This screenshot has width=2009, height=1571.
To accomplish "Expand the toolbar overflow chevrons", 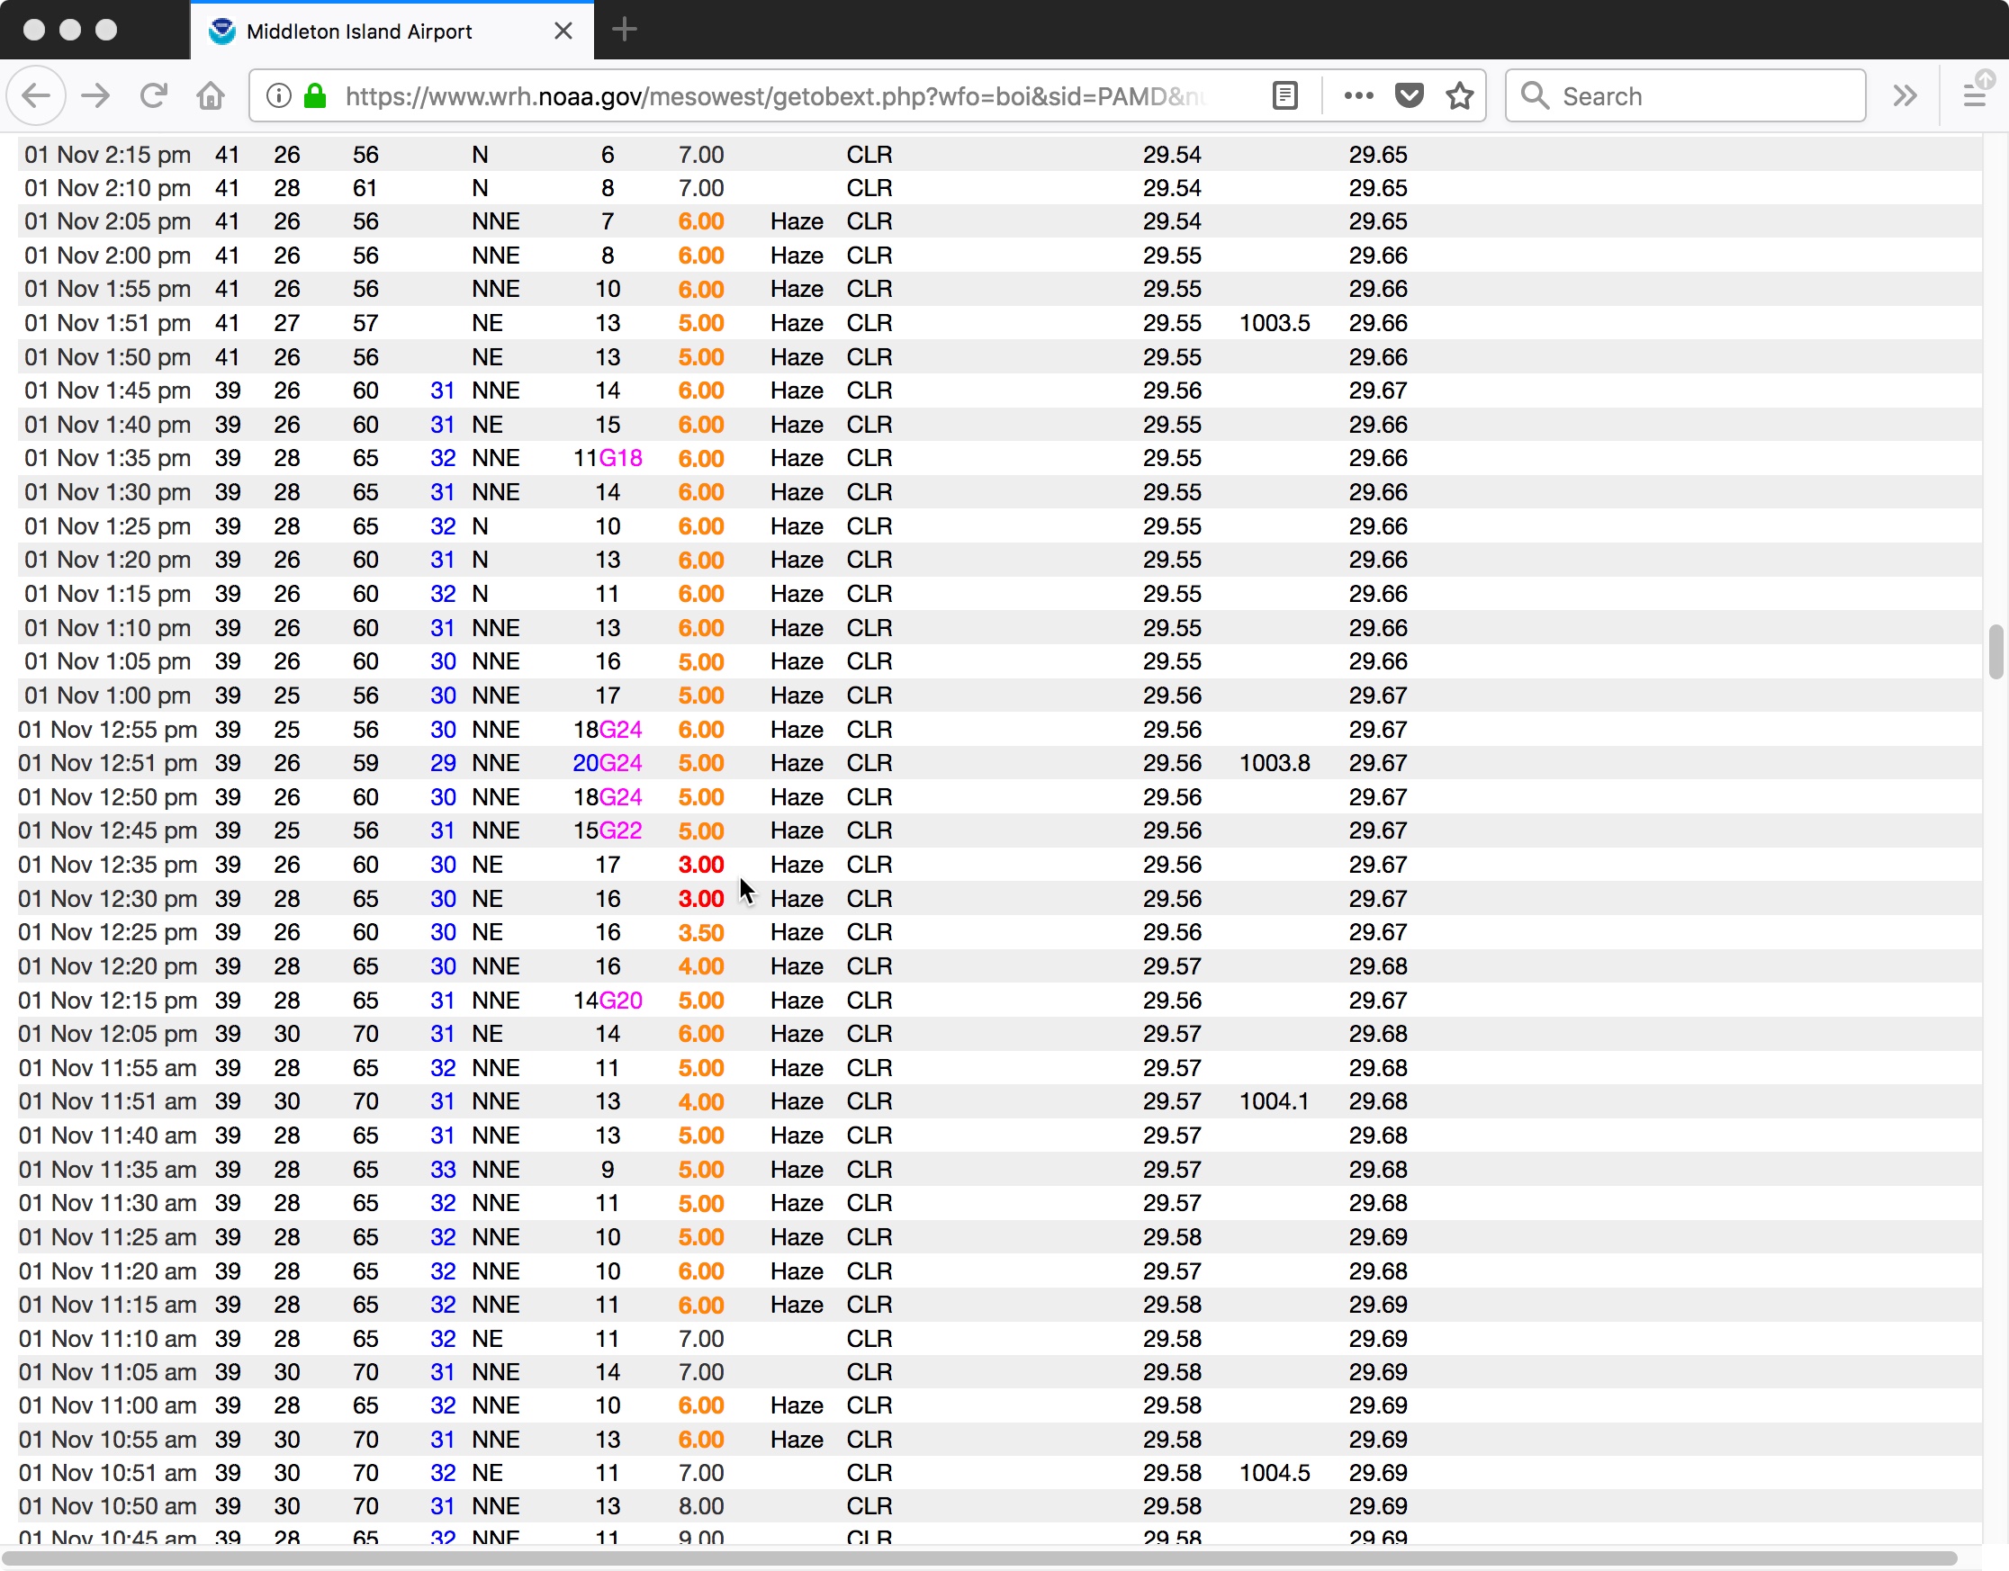I will click(x=1905, y=95).
